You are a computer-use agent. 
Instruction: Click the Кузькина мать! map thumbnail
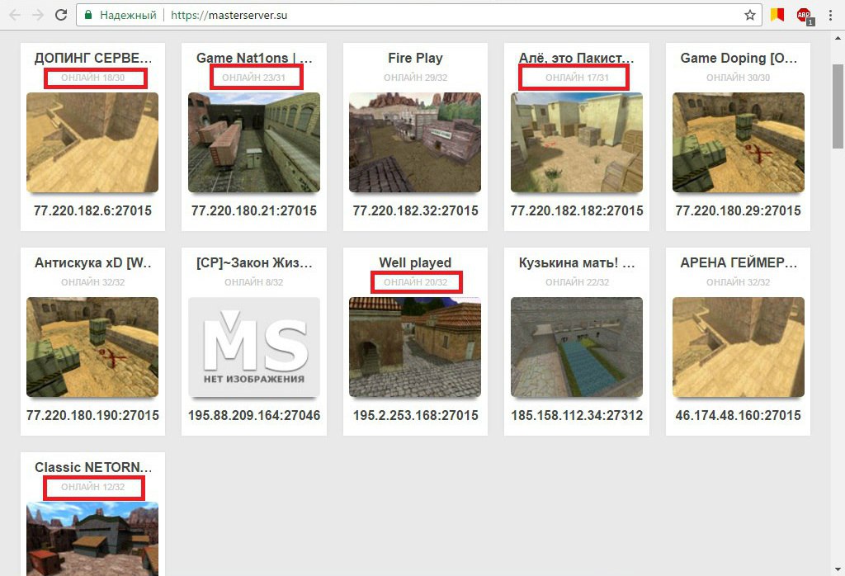[577, 347]
